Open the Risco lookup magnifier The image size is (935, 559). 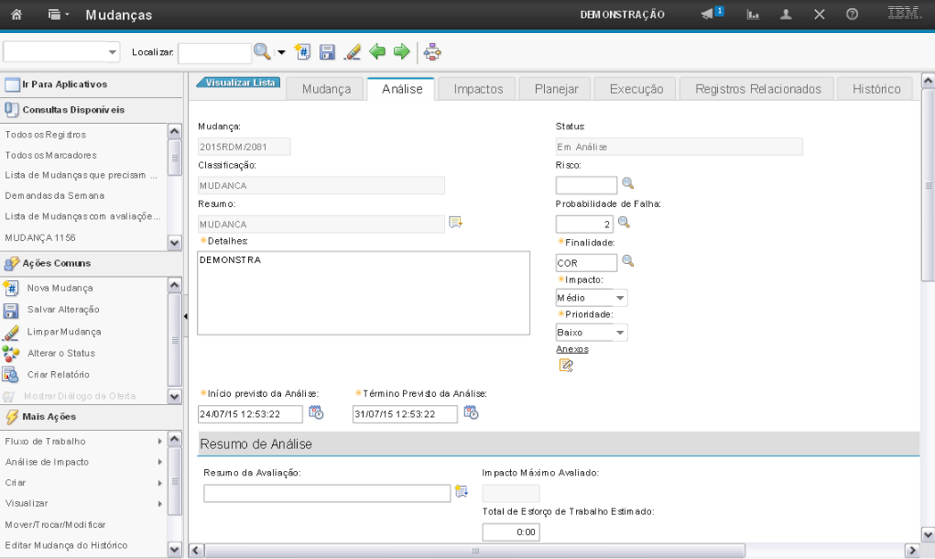point(626,184)
